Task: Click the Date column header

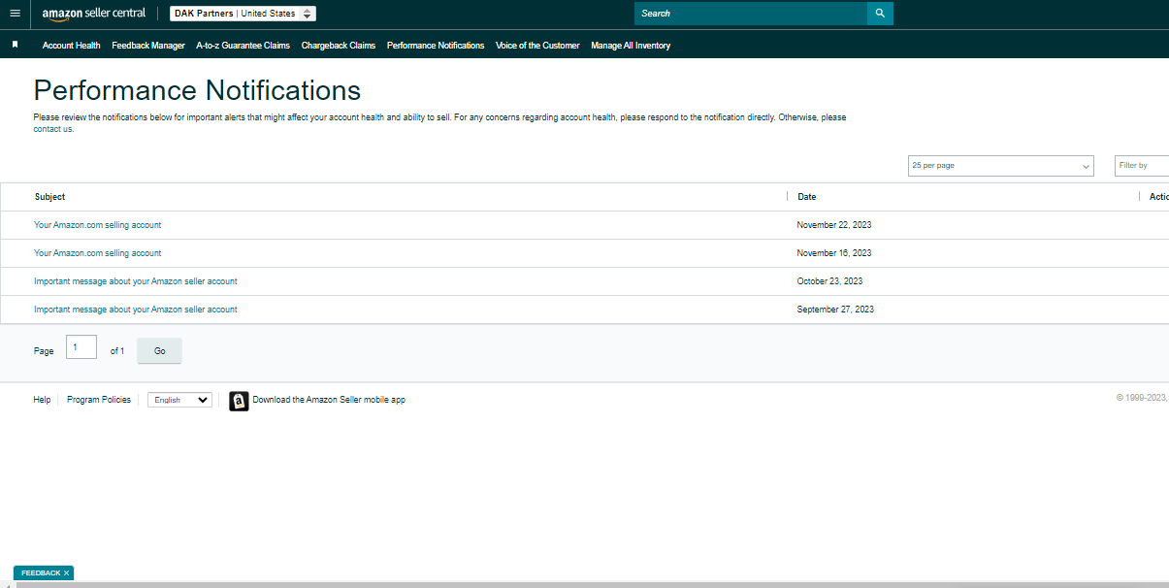Action: tap(807, 197)
